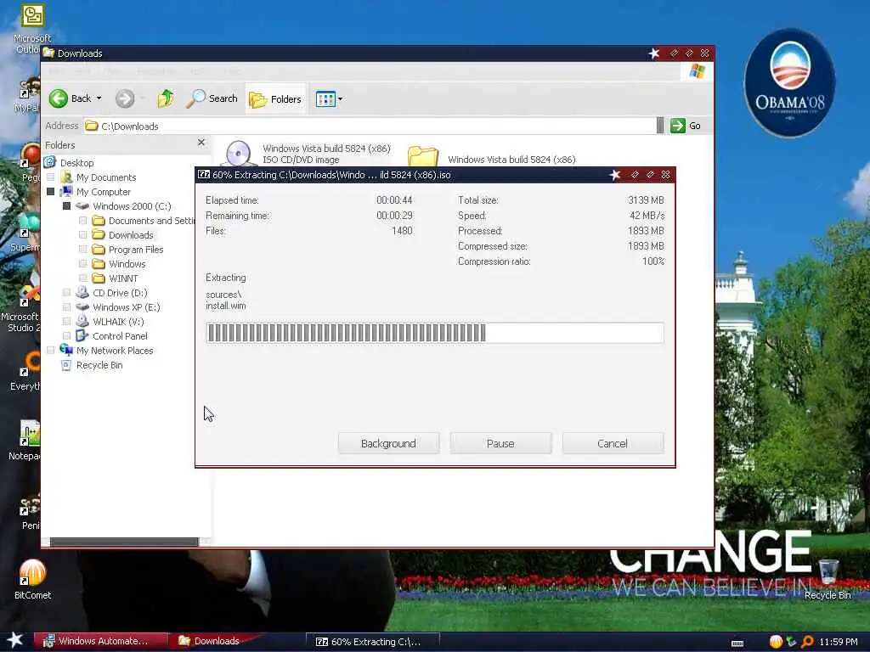Collapse the My Computer tree node
Screen dimensions: 870x652
coord(50,191)
